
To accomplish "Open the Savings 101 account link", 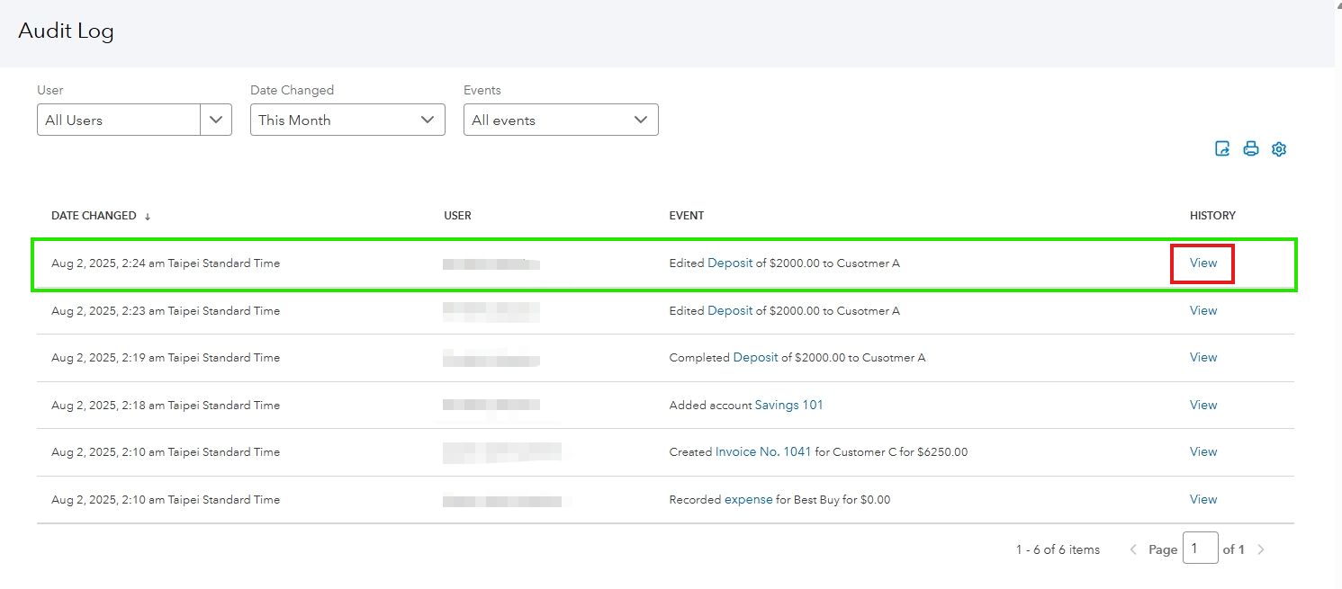I will pos(788,405).
